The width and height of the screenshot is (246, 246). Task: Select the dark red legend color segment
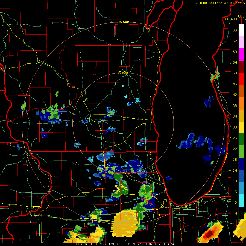(x=241, y=67)
